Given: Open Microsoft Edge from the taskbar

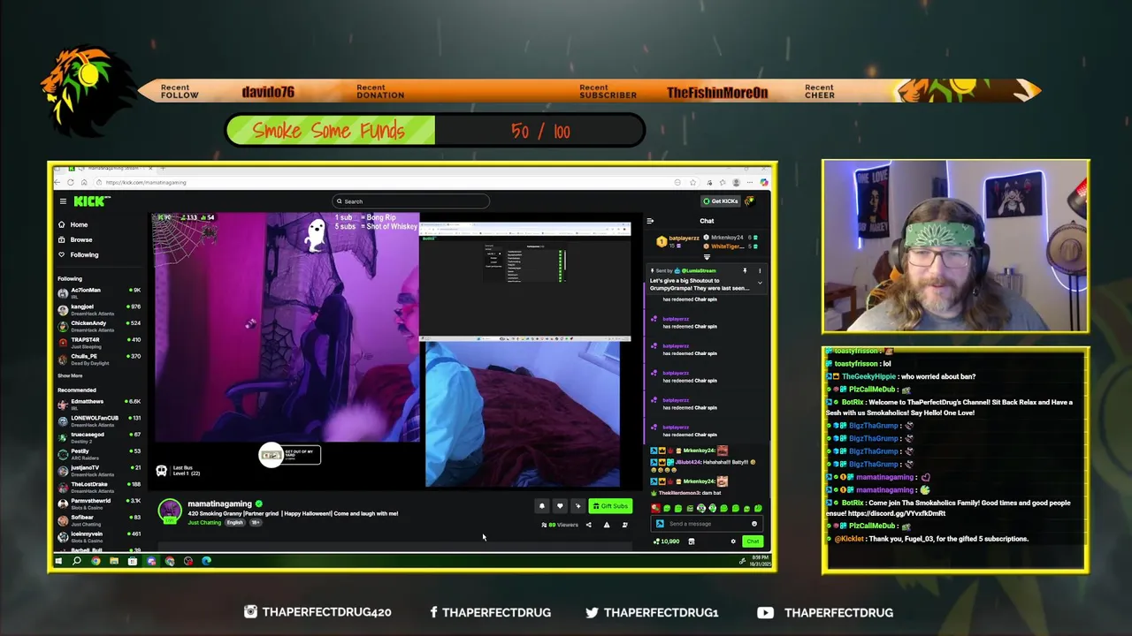Looking at the screenshot, I should (206, 561).
